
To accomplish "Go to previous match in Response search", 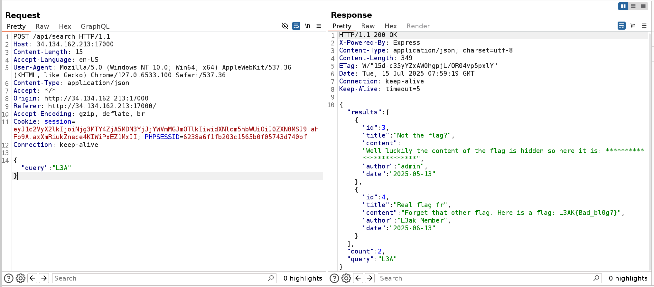I will (358, 278).
